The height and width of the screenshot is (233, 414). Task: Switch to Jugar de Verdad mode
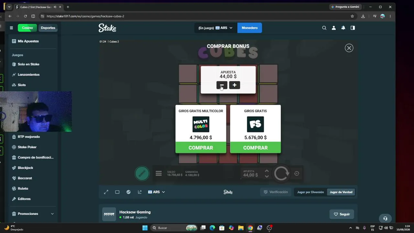341,192
